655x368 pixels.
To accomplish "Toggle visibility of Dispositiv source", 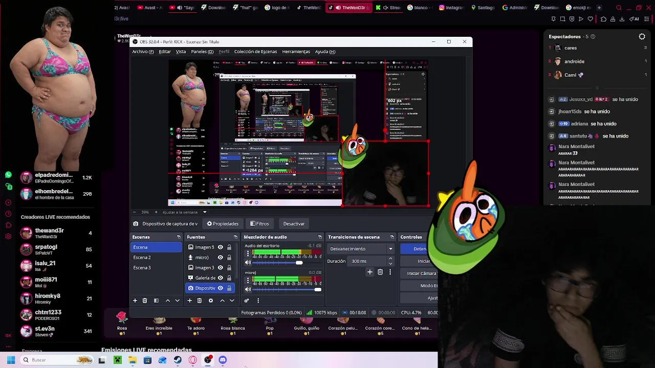I will tap(220, 288).
